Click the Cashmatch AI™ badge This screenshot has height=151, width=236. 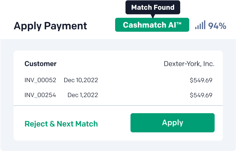(152, 25)
